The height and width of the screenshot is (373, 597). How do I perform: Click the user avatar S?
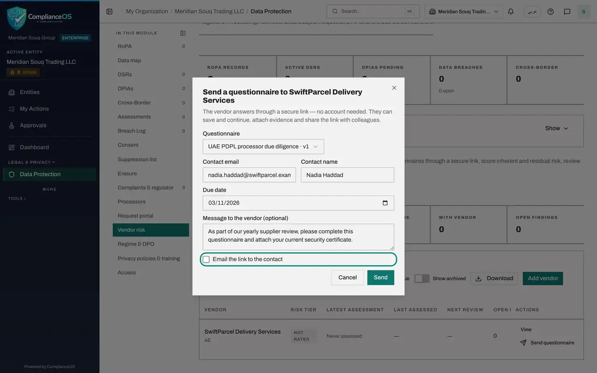[x=583, y=11]
